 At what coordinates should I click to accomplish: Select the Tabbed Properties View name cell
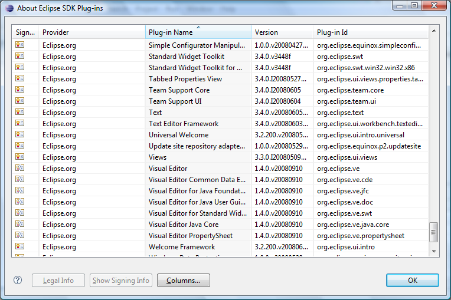point(185,79)
